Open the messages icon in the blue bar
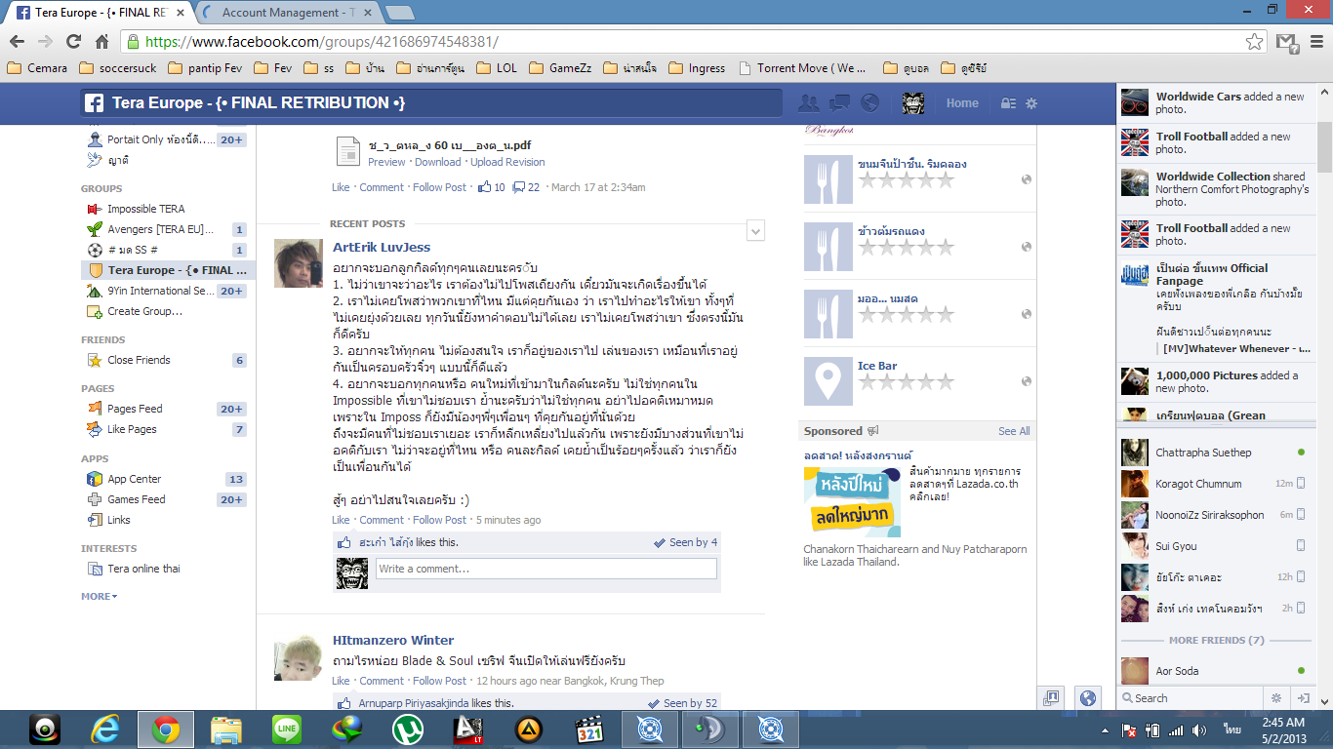This screenshot has width=1333, height=749. [839, 103]
